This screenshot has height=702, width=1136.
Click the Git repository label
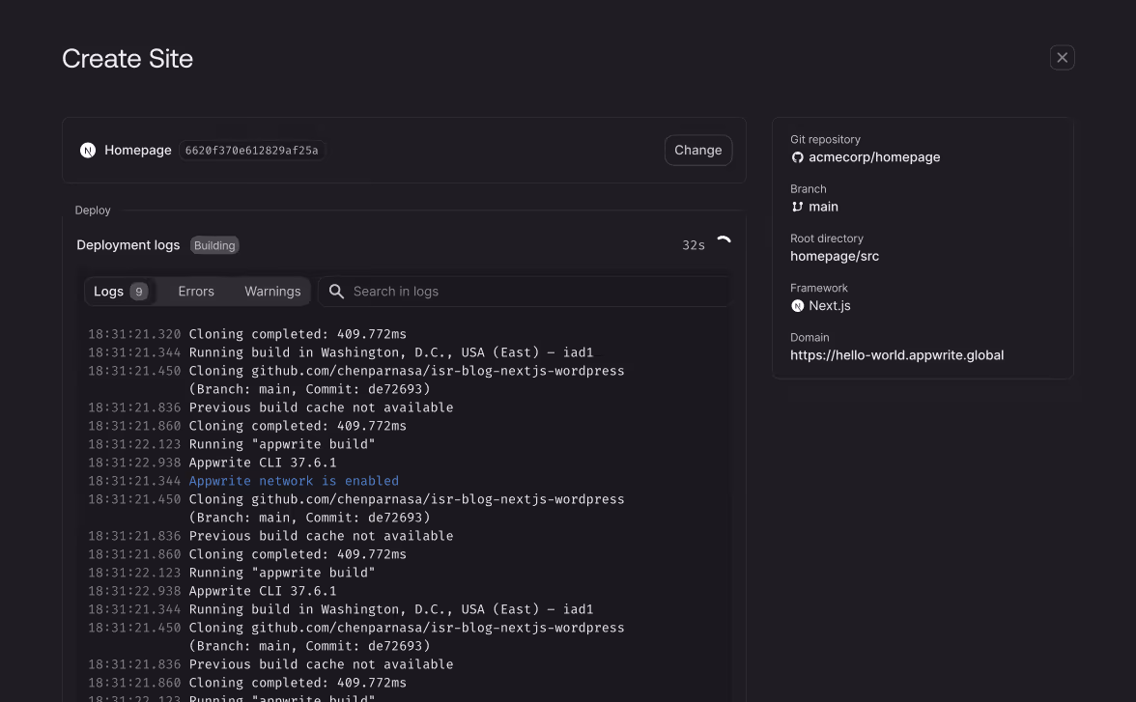click(825, 139)
